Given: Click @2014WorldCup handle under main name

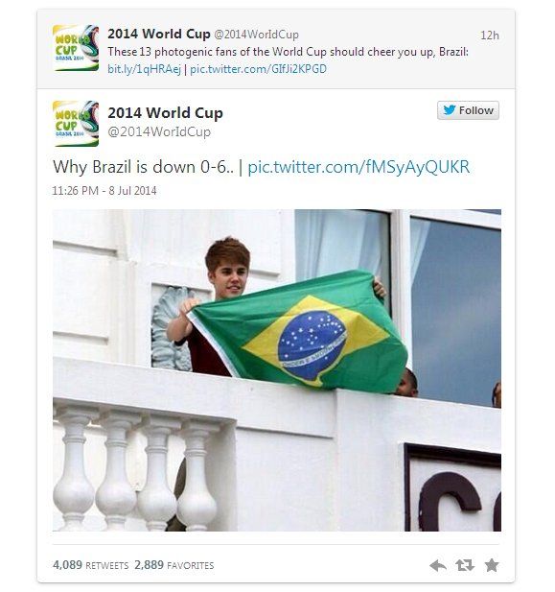Looking at the screenshot, I should tap(159, 132).
